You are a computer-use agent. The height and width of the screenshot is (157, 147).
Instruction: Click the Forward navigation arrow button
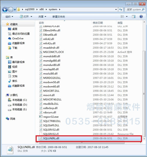pos(11,10)
